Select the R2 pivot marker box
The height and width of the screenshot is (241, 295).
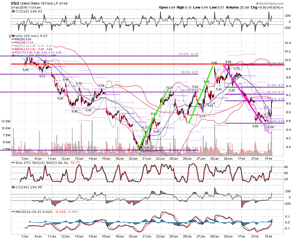click(266, 107)
